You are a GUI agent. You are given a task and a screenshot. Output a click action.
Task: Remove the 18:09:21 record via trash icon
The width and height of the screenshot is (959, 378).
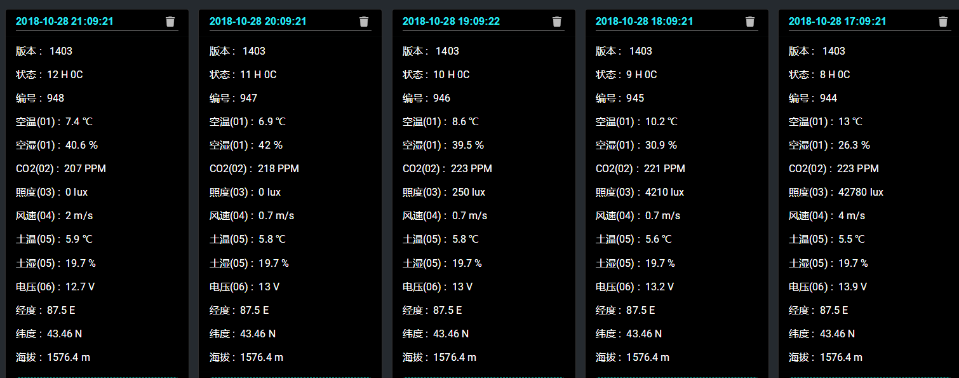[x=750, y=22]
